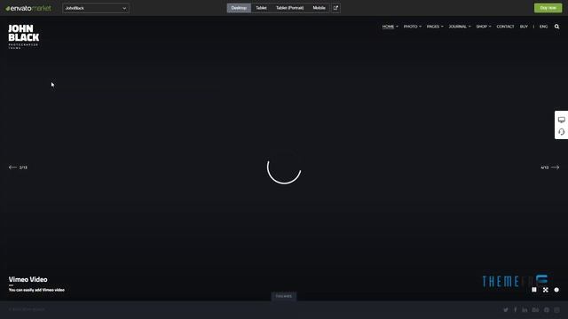Open the search icon in site navigation

[556, 27]
